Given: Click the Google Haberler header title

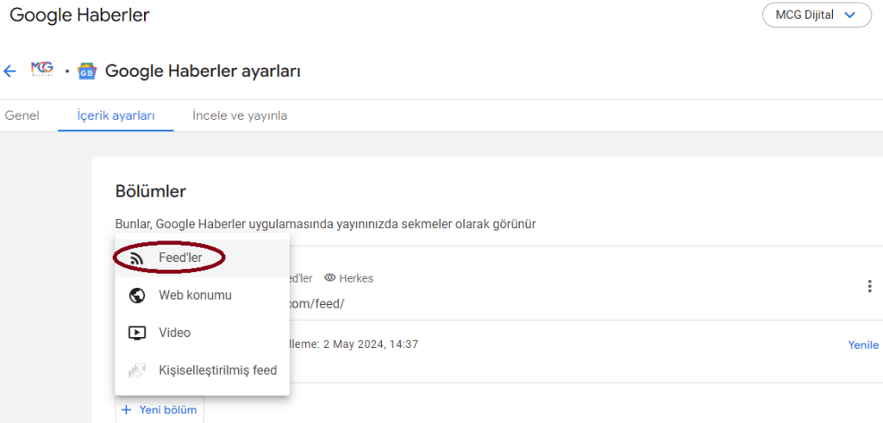Looking at the screenshot, I should pos(79,16).
